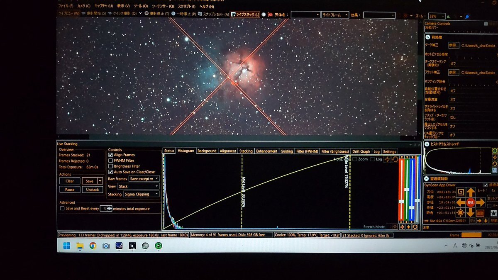The width and height of the screenshot is (498, 280).
Task: Toggle the histogram Zoom checkbox
Action: [355, 159]
